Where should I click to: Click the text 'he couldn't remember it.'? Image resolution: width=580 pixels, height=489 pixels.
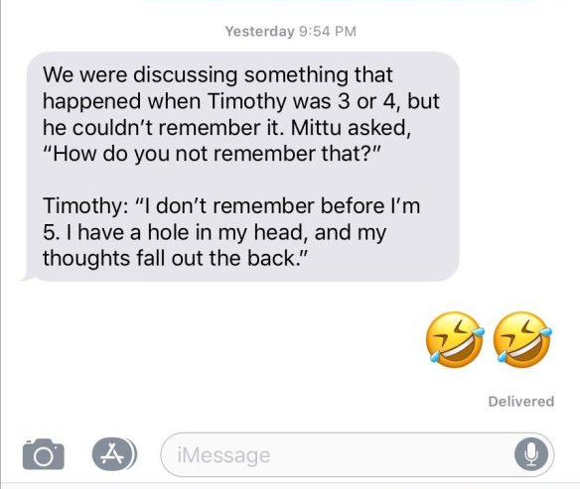coord(164,128)
